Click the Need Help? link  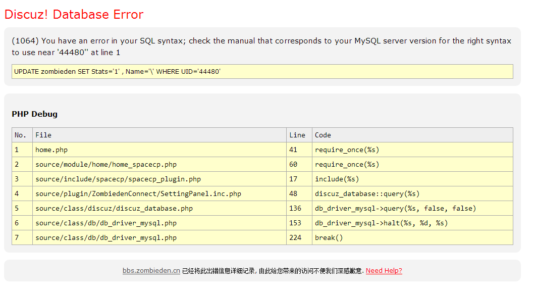click(x=384, y=271)
